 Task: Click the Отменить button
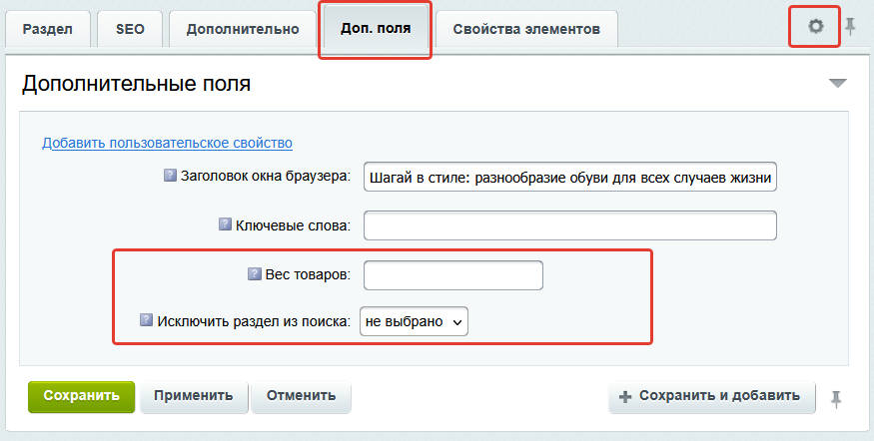(x=301, y=396)
